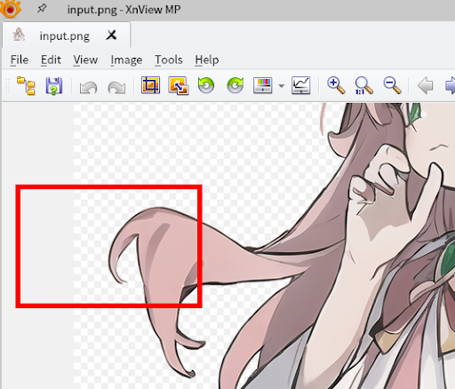455x389 pixels.
Task: Click the displayed anime image
Action: point(264,246)
